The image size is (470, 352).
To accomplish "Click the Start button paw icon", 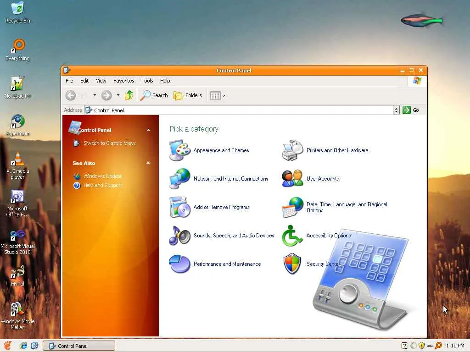I will (7, 346).
